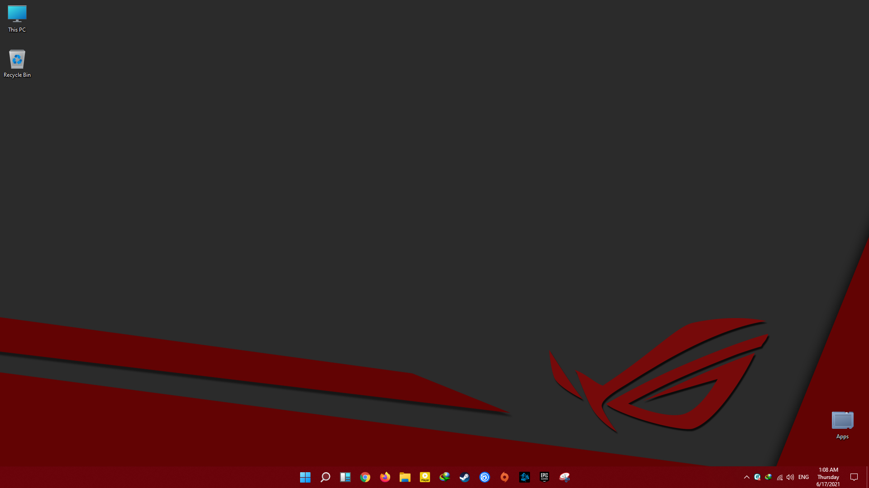Switch the ENG input language

point(804,477)
